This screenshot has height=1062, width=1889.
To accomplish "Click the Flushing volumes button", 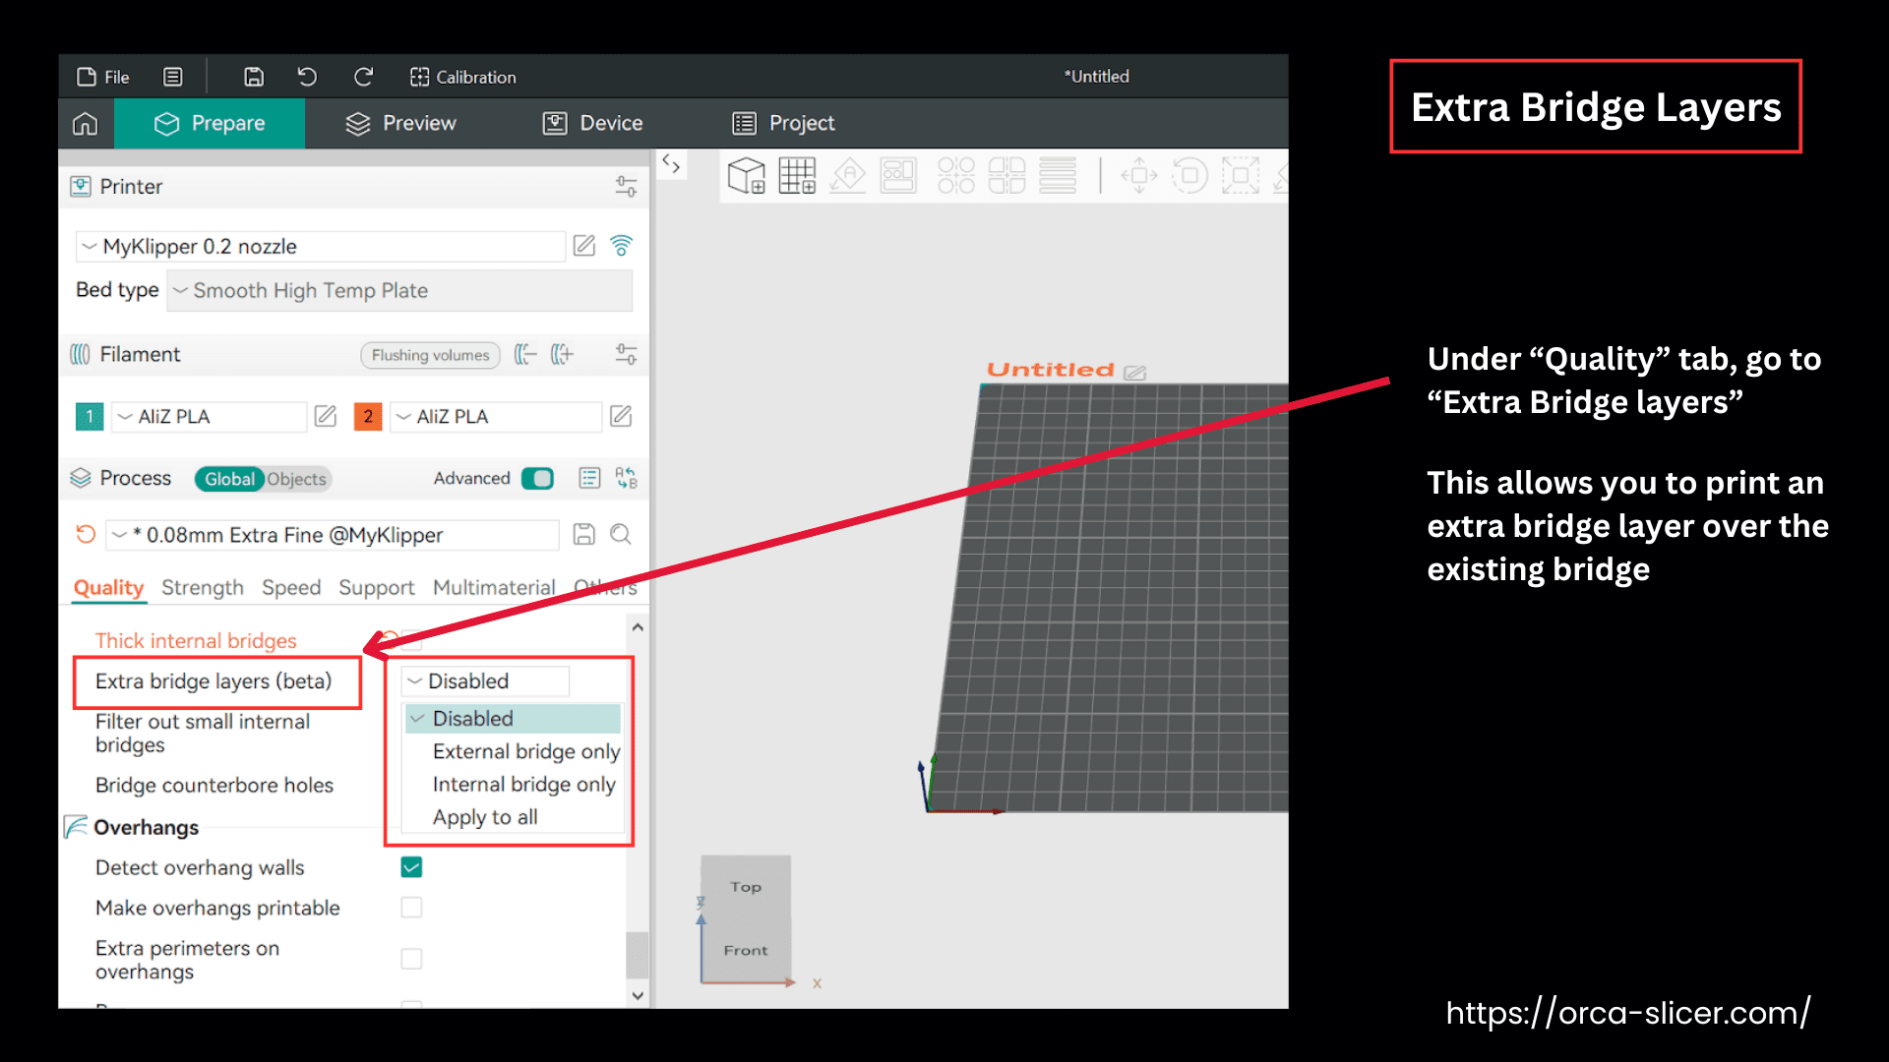I will click(x=430, y=355).
